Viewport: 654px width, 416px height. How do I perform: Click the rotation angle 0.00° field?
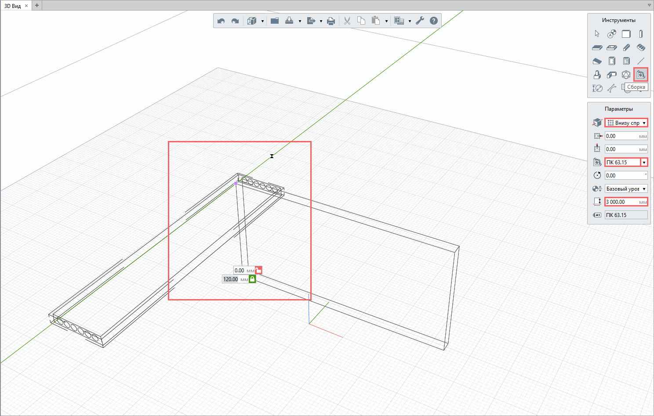click(x=626, y=176)
